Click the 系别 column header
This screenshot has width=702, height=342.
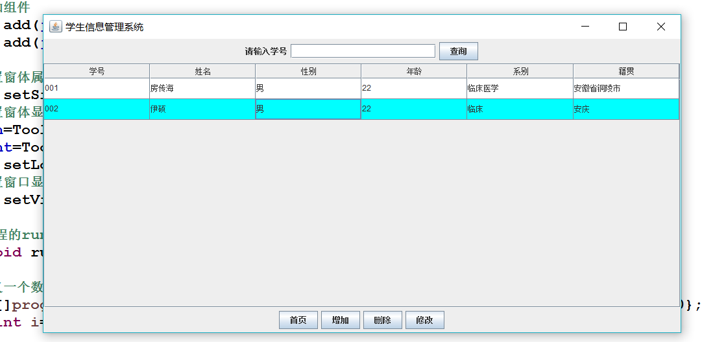[x=520, y=71]
